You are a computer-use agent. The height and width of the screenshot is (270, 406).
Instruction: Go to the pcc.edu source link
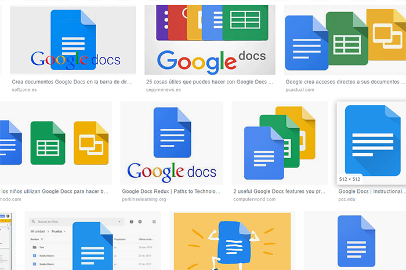click(x=347, y=199)
